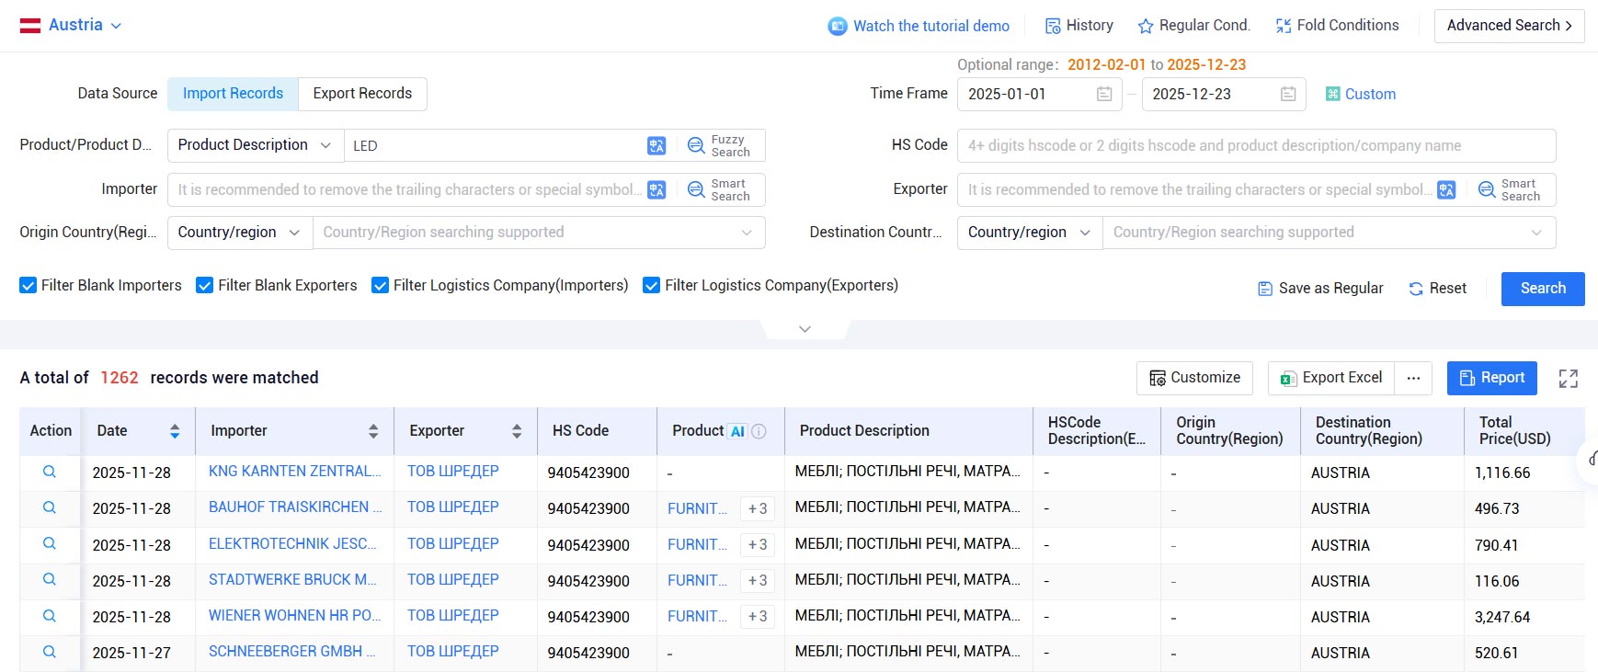
Task: Open FURNIT product in STADTWERKE BRUCK row
Action: click(x=697, y=581)
